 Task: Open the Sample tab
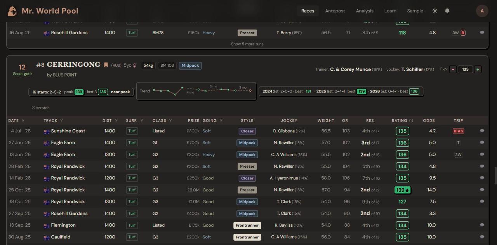coord(415,11)
